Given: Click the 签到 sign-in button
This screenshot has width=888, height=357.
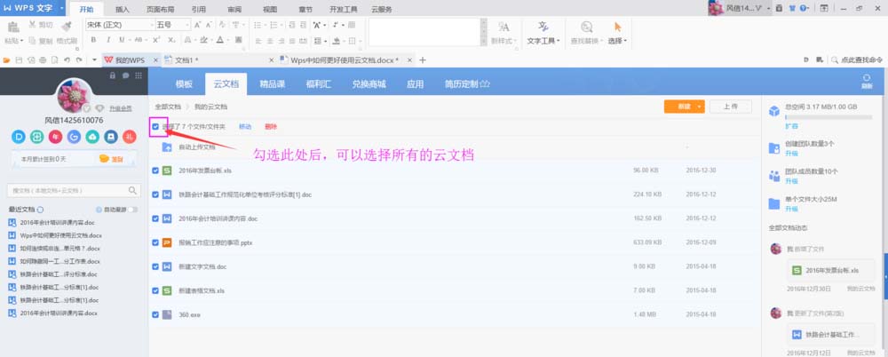Looking at the screenshot, I should (112, 159).
